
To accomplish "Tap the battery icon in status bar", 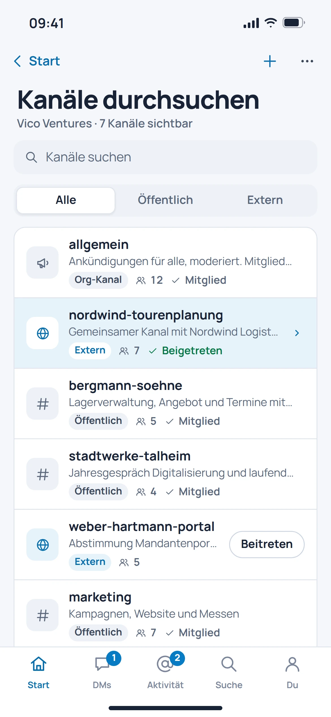I will (294, 23).
